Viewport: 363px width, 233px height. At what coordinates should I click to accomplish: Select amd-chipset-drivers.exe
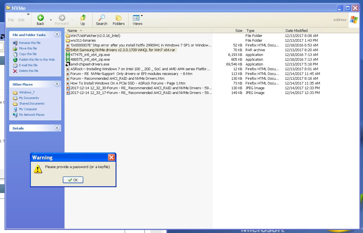tap(90, 64)
